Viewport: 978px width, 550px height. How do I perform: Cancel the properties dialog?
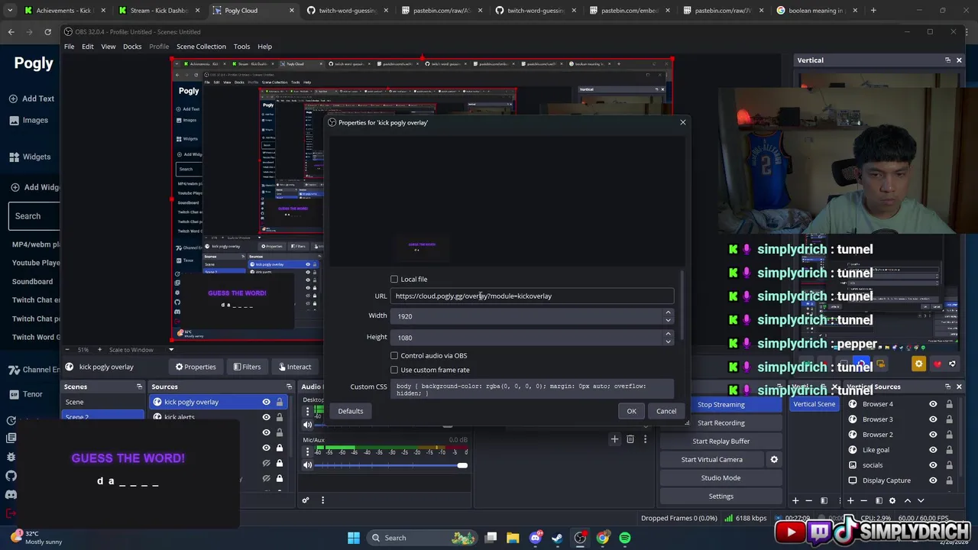(666, 411)
